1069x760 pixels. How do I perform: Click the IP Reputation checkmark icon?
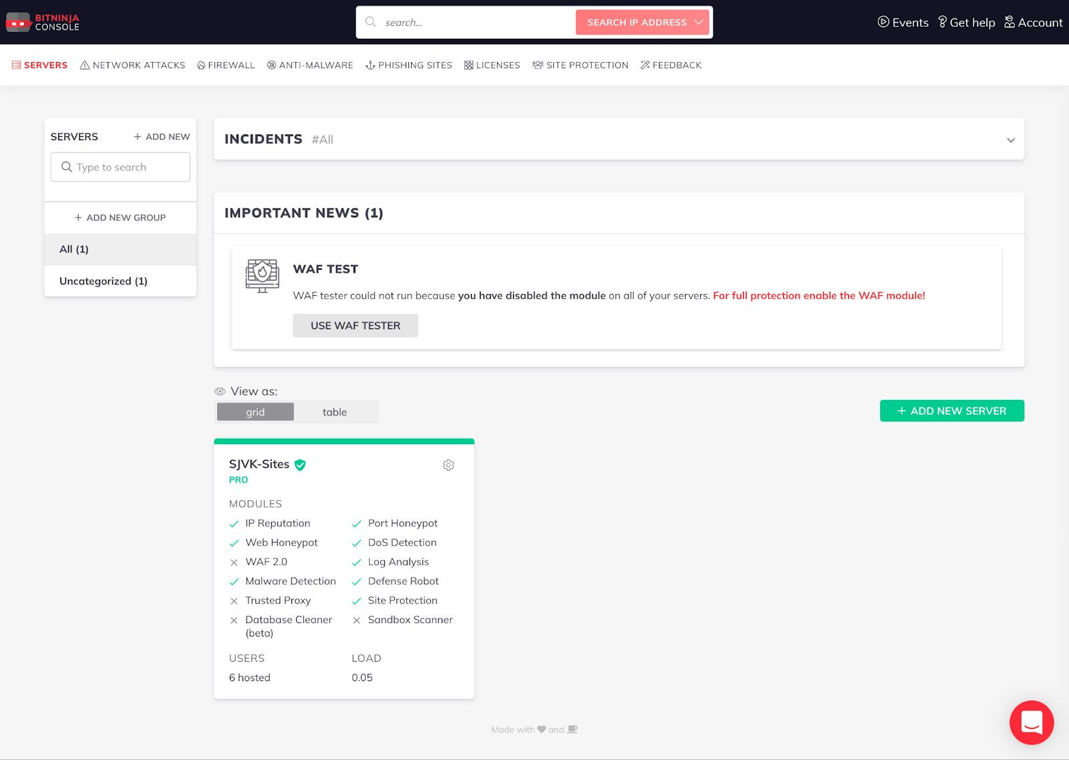pos(234,524)
